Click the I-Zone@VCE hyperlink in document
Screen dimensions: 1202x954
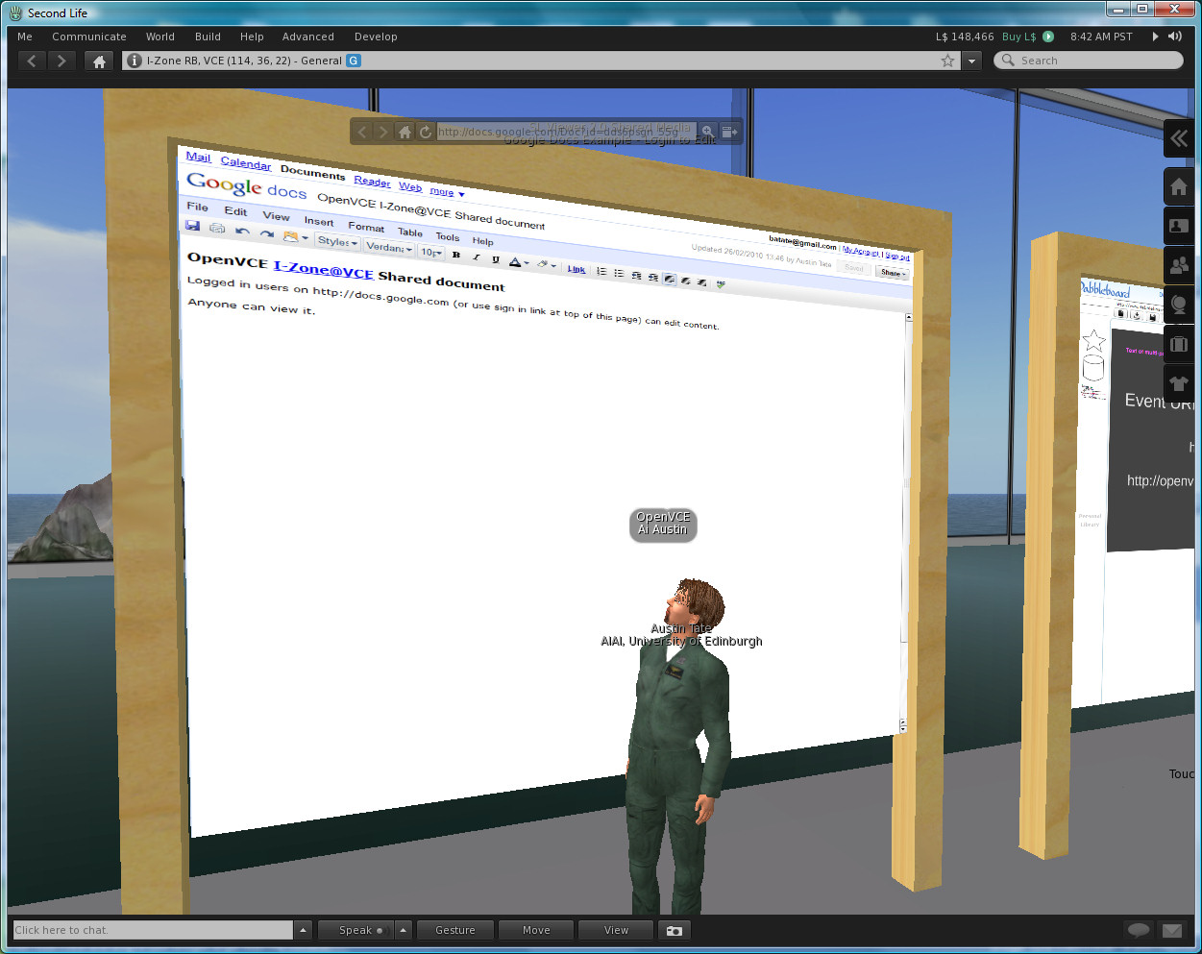click(323, 270)
